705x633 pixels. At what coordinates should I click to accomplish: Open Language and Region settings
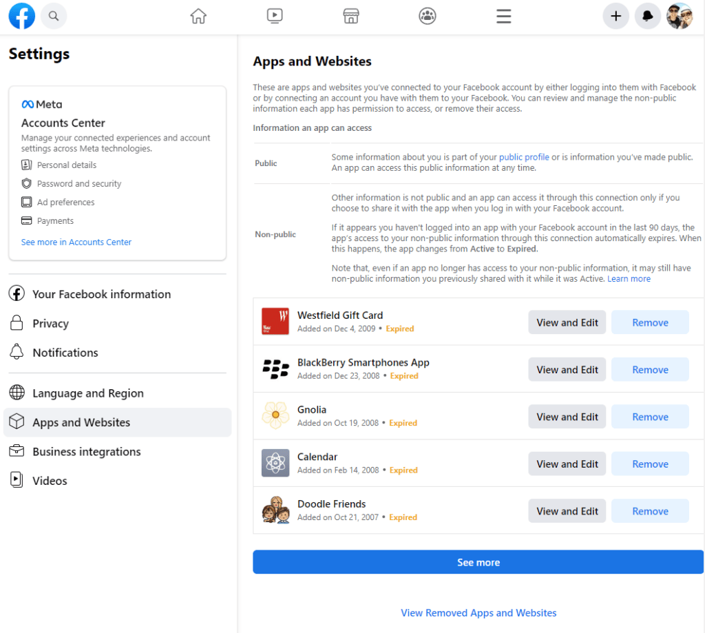coord(87,393)
